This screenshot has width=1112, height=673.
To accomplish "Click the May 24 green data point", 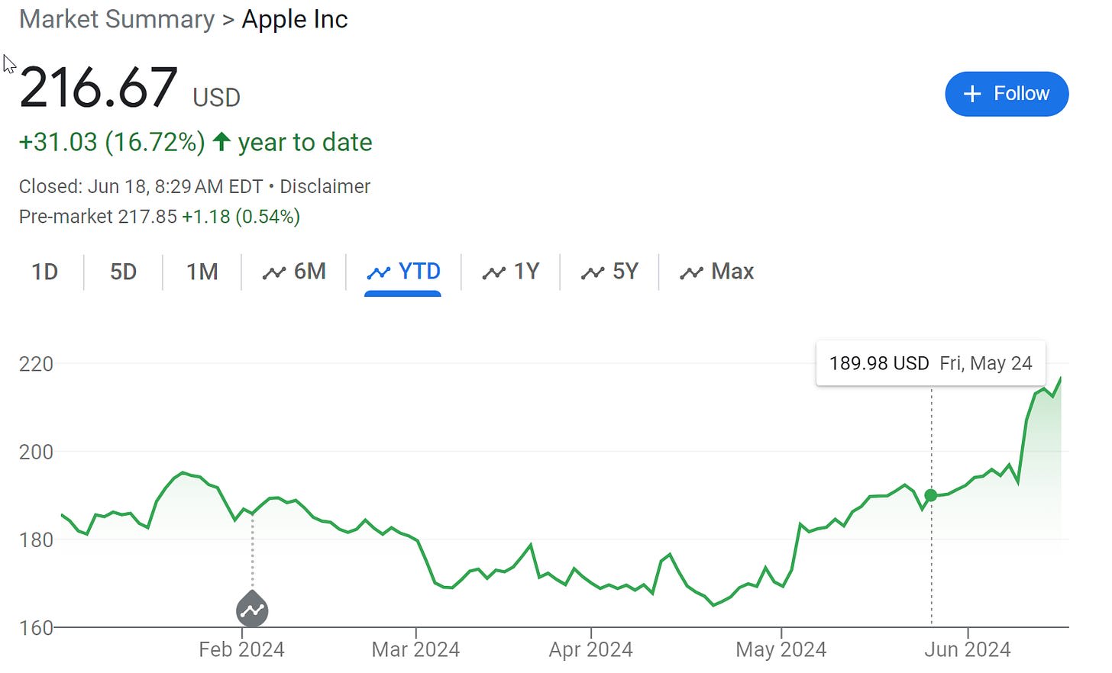I will (x=931, y=495).
